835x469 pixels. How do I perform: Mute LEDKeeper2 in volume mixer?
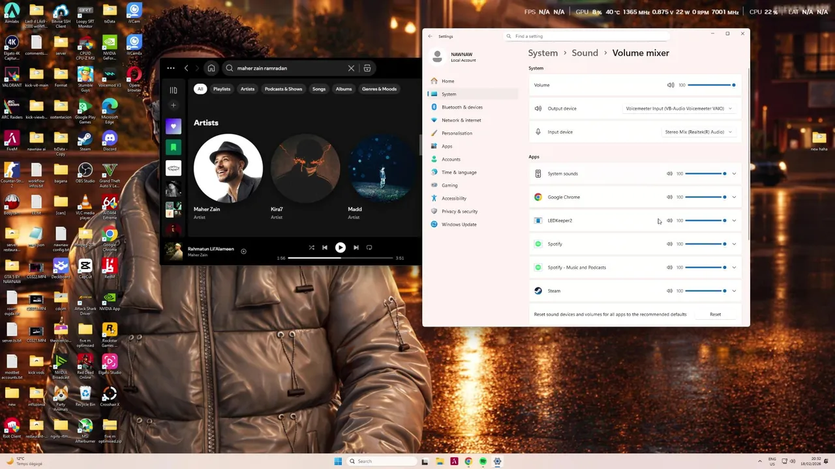[x=669, y=221]
